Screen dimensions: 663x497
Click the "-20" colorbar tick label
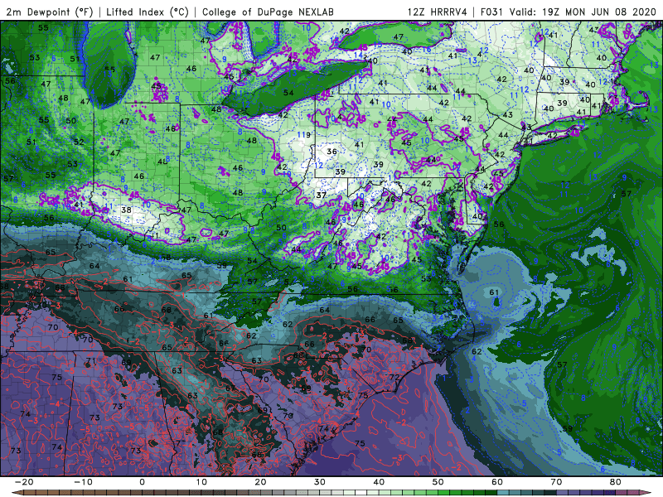coord(23,482)
